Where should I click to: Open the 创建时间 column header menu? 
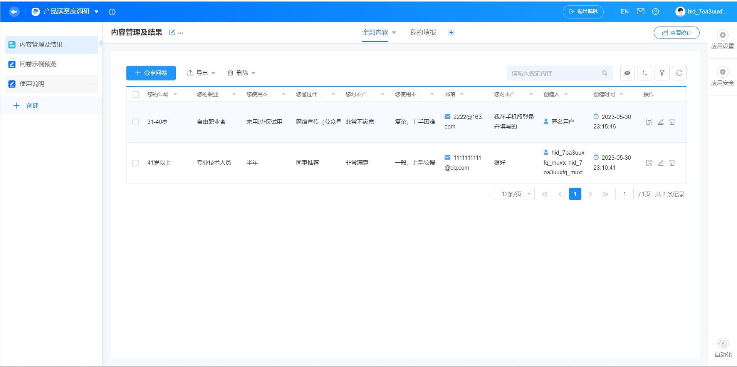click(x=621, y=95)
